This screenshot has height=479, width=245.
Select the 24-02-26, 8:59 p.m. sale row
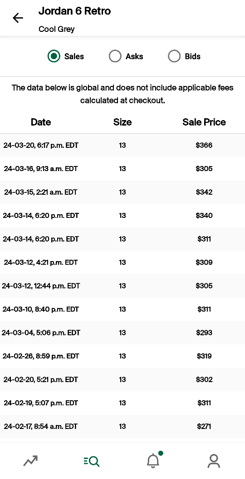pos(122,356)
